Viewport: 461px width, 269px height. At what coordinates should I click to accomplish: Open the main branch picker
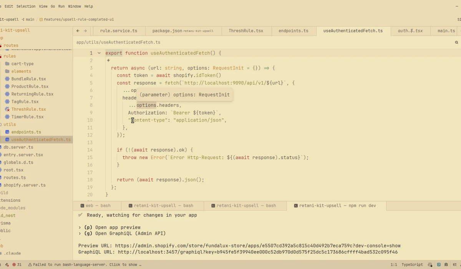coord(30,19)
